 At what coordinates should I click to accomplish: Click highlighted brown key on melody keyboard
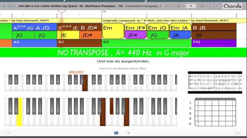pyautogui.click(x=85, y=83)
